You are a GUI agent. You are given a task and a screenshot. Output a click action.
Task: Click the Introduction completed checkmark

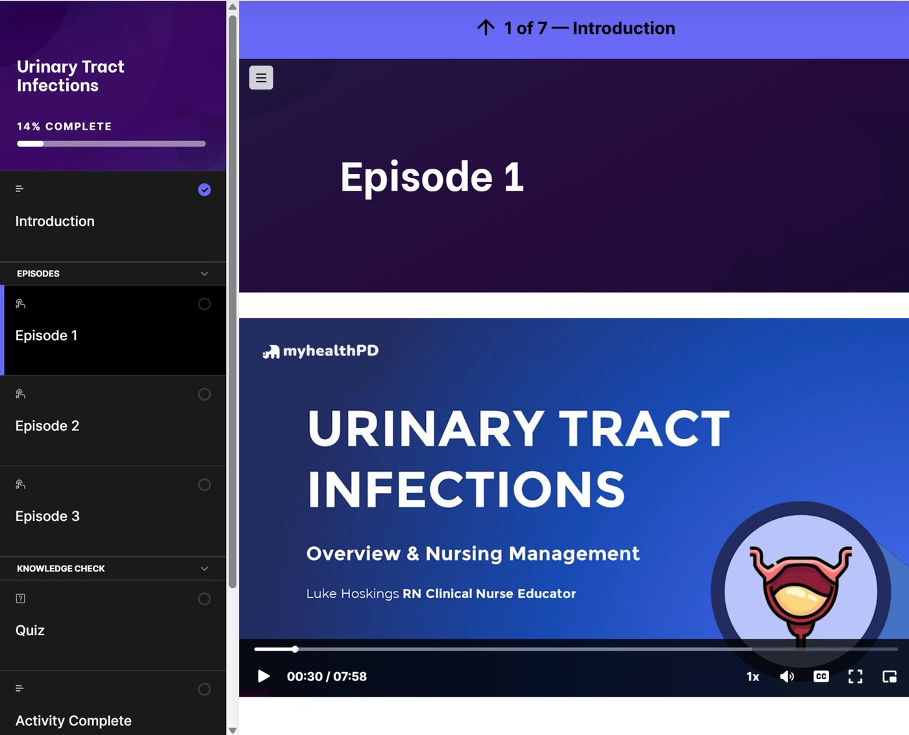click(x=205, y=189)
